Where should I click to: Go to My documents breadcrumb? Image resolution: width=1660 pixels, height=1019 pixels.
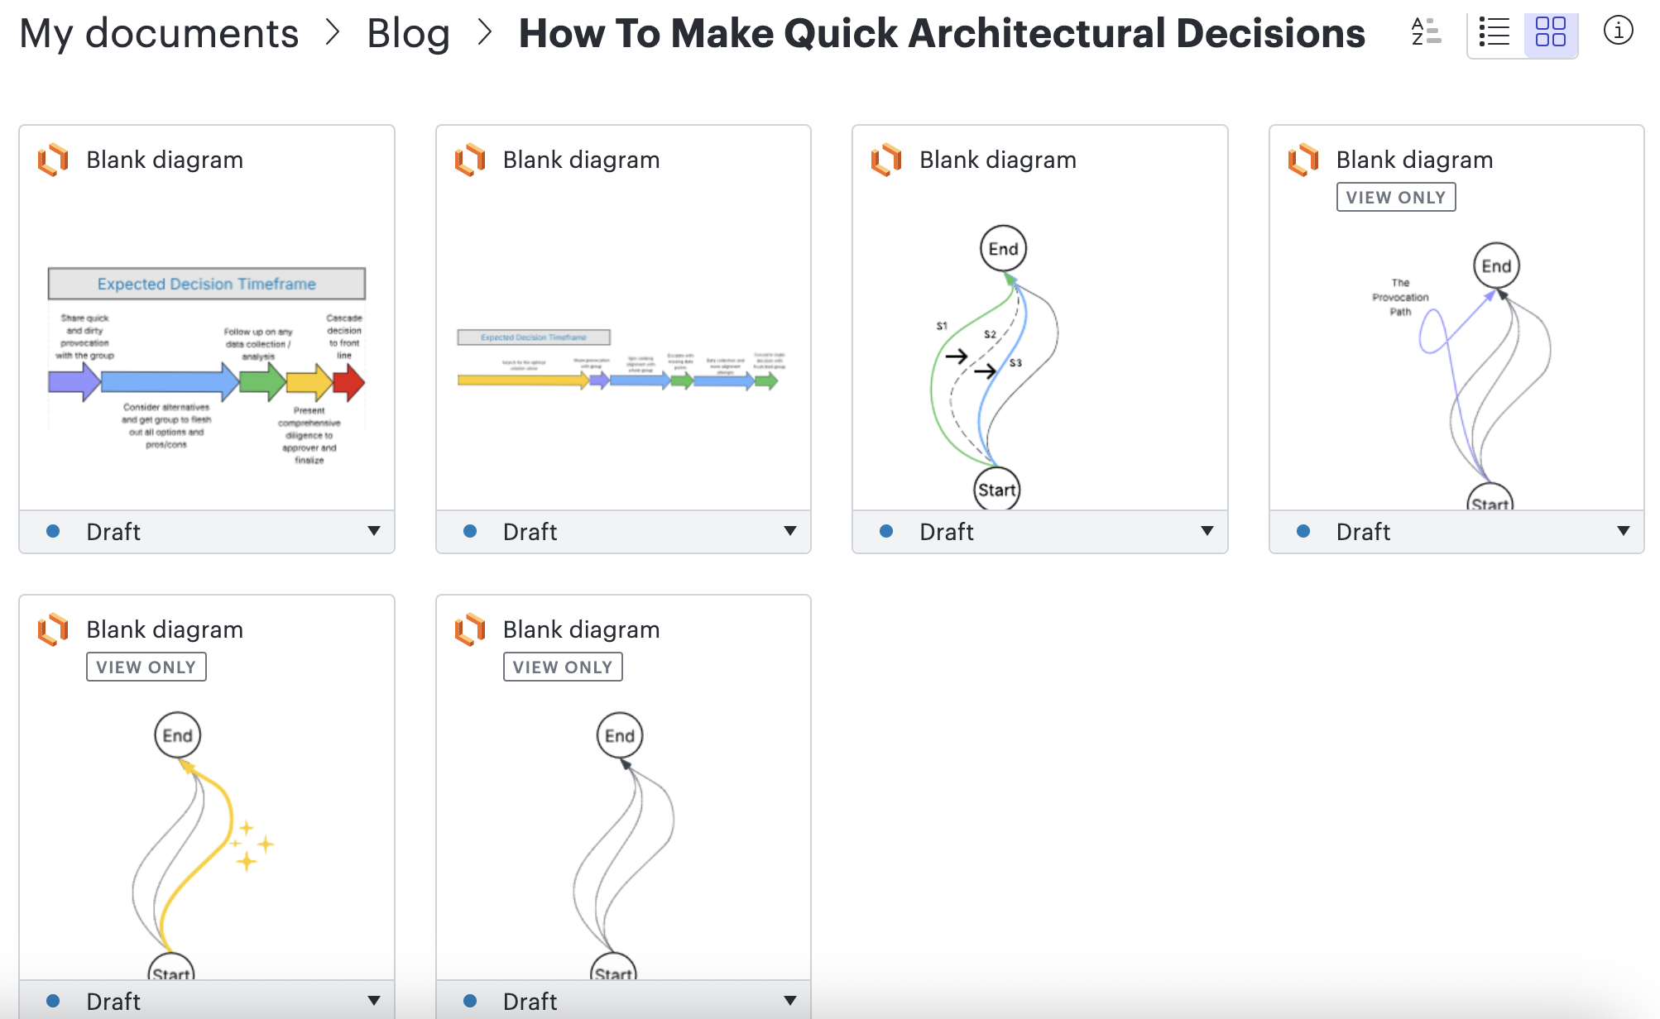point(159,33)
